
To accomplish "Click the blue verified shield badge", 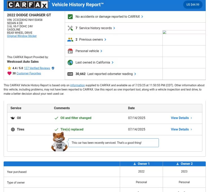I will [53, 68].
